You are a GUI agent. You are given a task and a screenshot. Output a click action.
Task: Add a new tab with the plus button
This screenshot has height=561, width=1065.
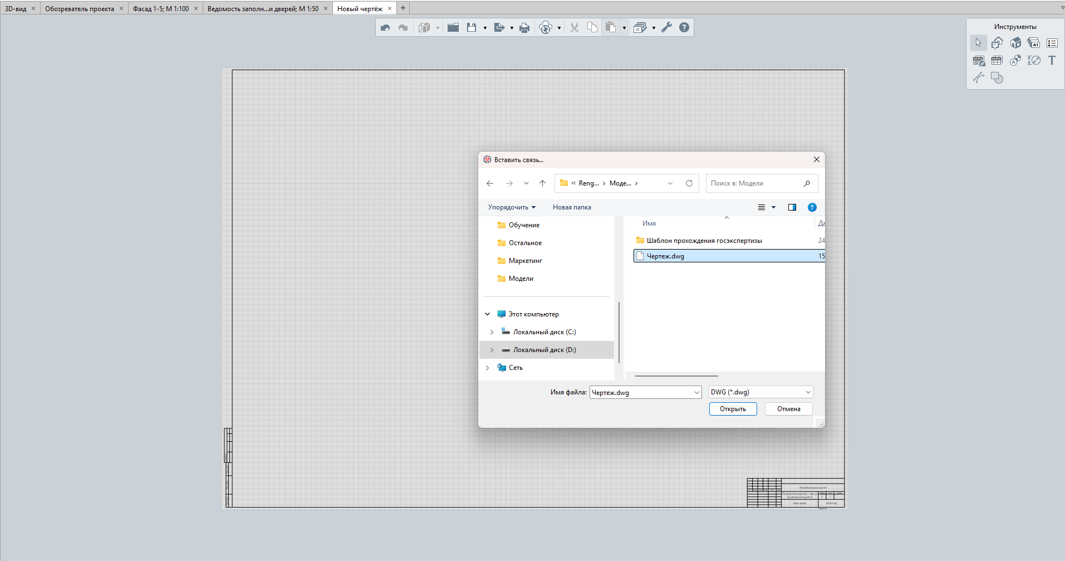(x=403, y=8)
